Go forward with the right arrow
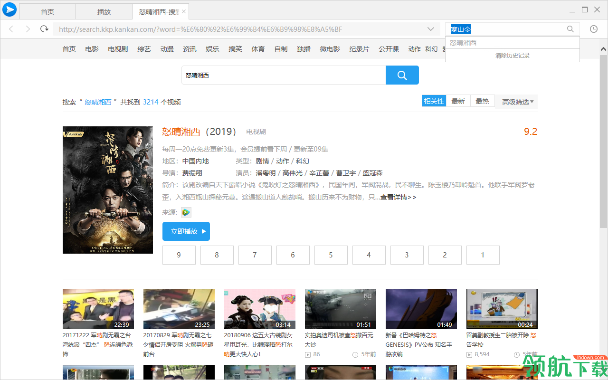 click(28, 29)
